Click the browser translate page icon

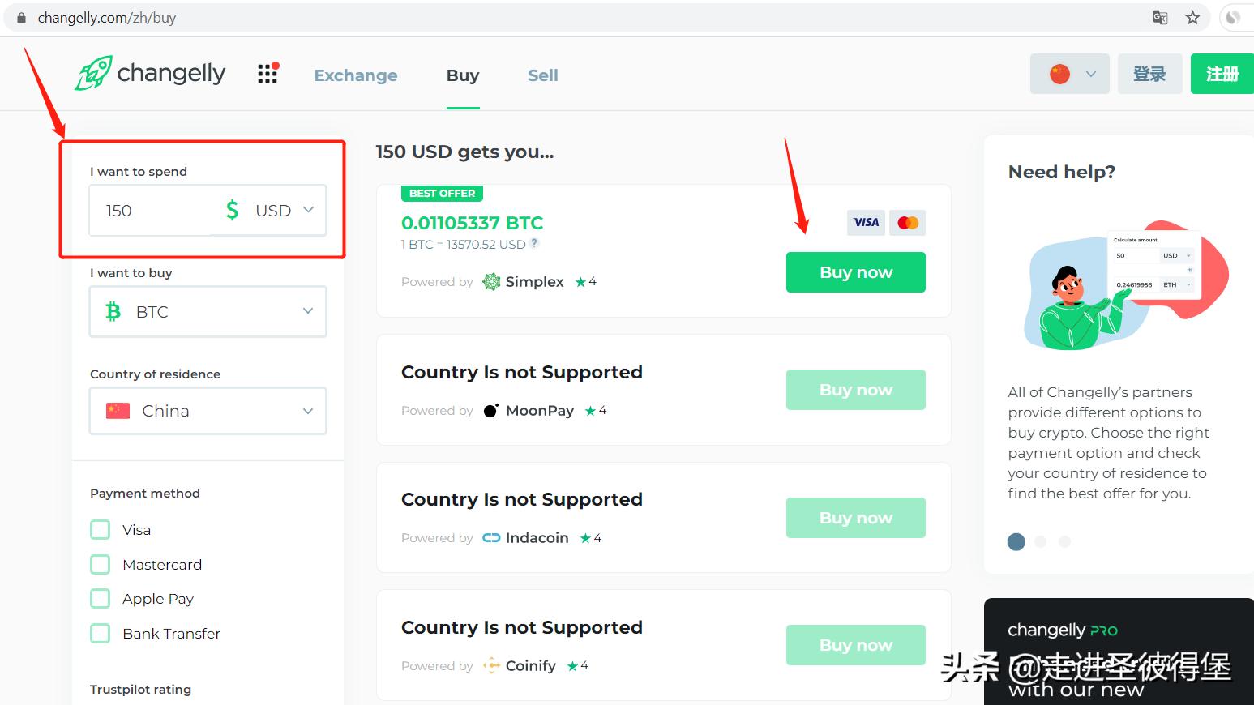coord(1160,18)
